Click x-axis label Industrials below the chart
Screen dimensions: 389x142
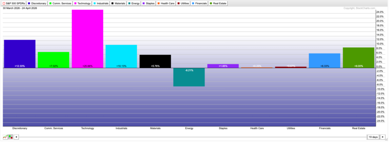tap(121, 128)
